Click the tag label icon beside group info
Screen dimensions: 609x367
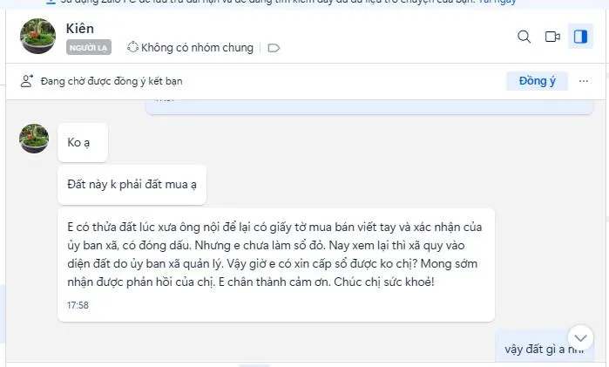274,48
